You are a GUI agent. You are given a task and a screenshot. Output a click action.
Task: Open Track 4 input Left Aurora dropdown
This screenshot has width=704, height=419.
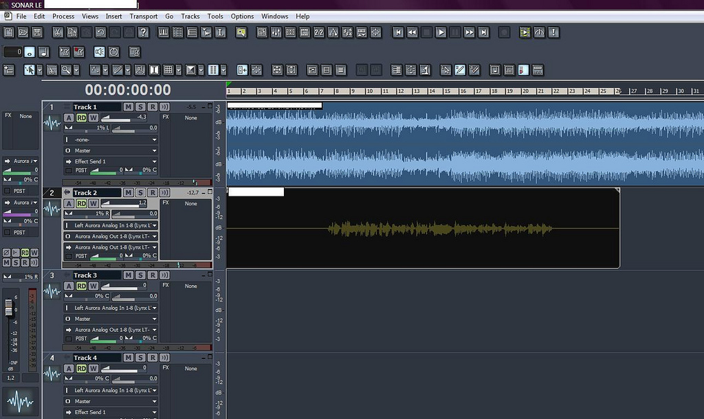pos(111,390)
